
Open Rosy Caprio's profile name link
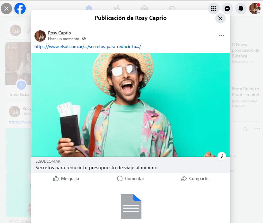click(59, 33)
